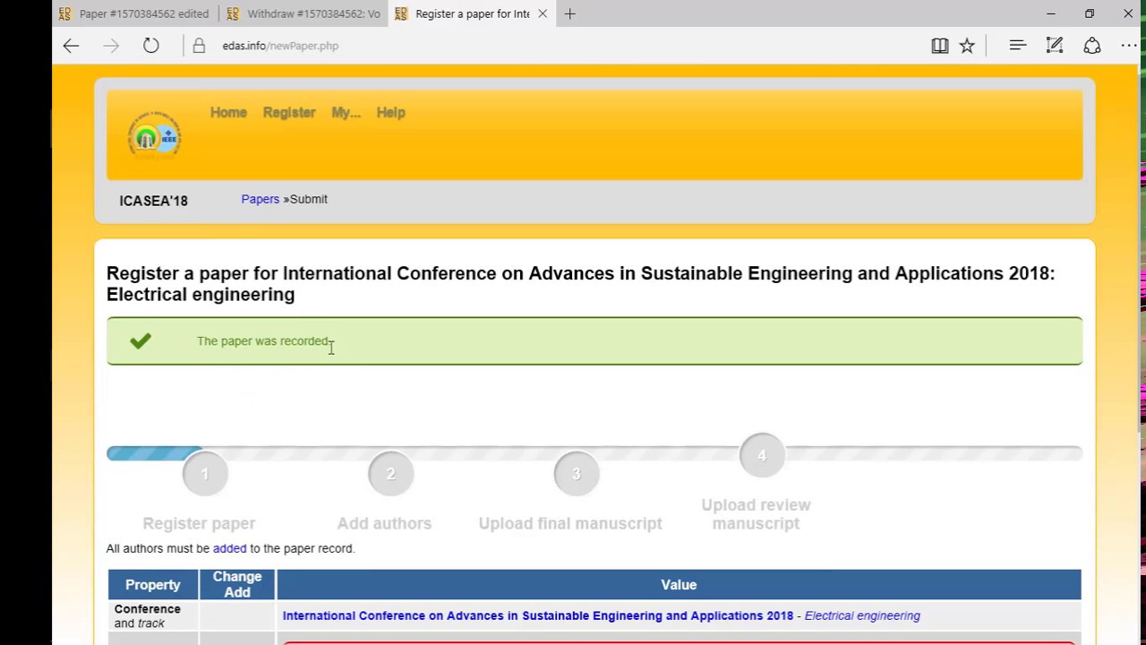
Task: Click step 1 Register paper circle
Action: 205,474
